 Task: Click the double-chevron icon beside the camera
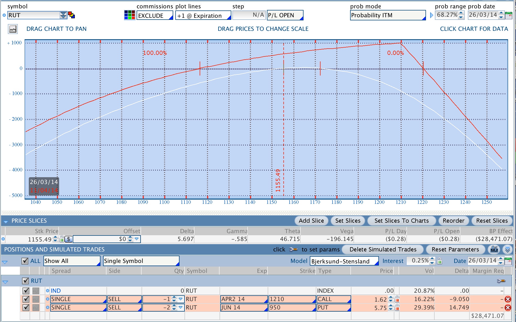(507, 249)
